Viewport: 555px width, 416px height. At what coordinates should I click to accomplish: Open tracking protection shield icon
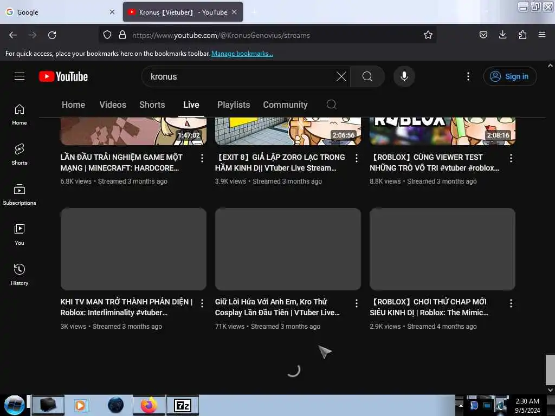tap(107, 35)
